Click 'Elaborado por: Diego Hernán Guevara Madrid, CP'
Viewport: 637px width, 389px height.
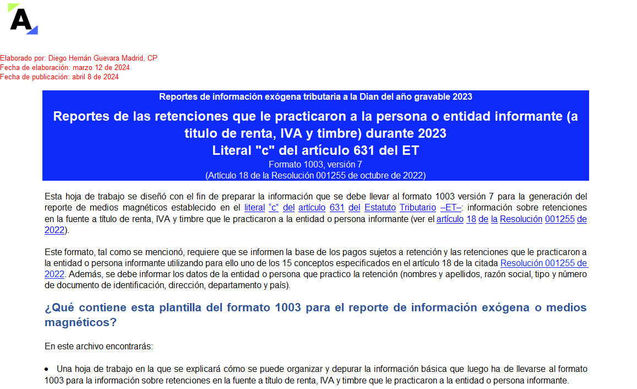tap(79, 58)
